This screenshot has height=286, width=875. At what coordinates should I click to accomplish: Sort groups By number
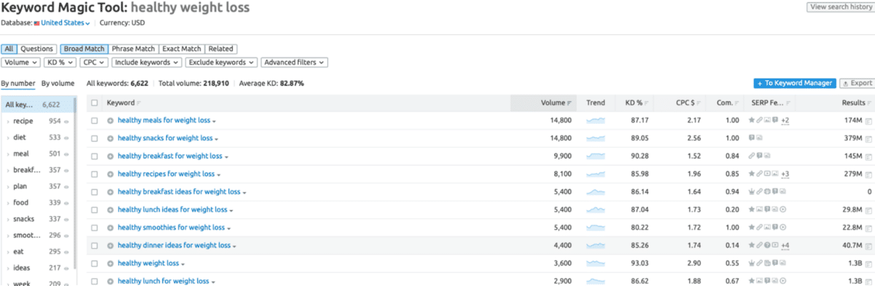point(18,84)
